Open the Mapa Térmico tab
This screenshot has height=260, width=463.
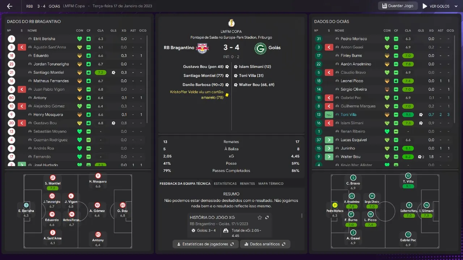point(271,183)
